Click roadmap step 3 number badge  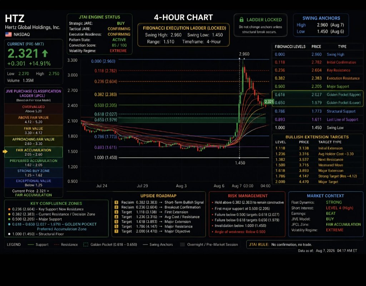117,212
